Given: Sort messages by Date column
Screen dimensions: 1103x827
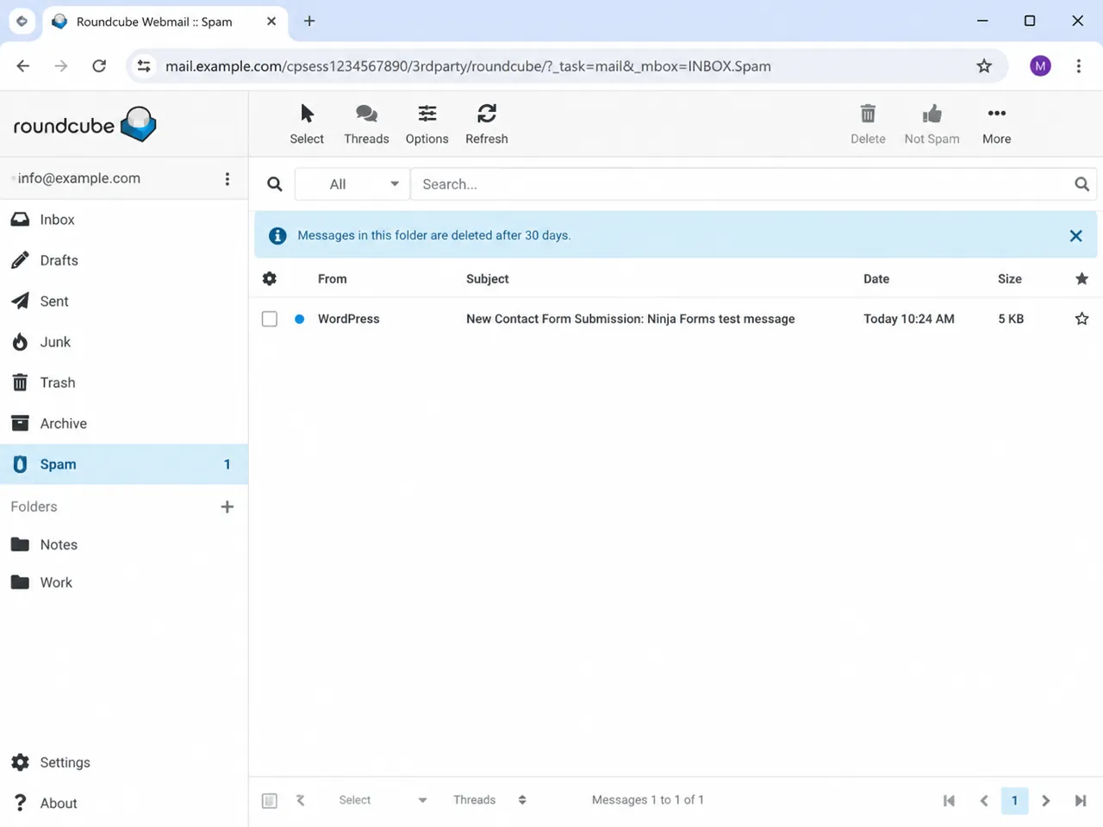Looking at the screenshot, I should (876, 279).
